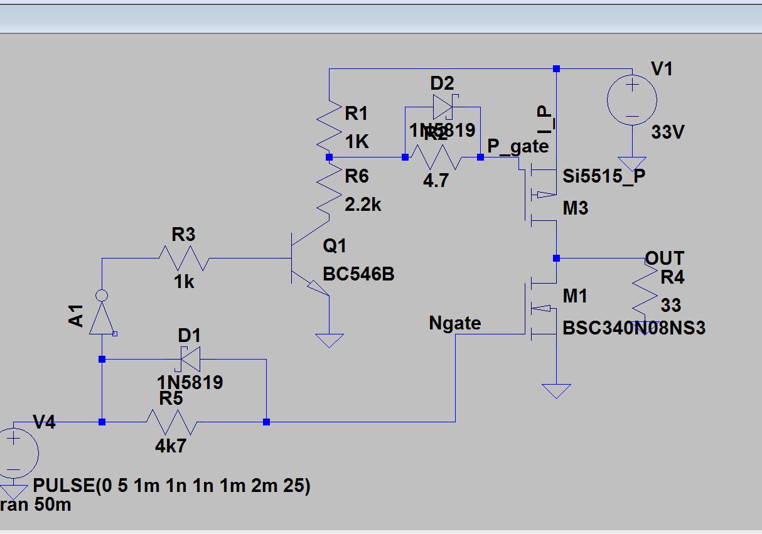Click the 4.7 value of R2
The width and height of the screenshot is (762, 534).
436,181
